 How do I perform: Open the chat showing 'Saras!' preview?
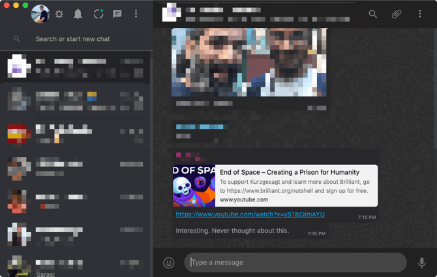(x=76, y=266)
